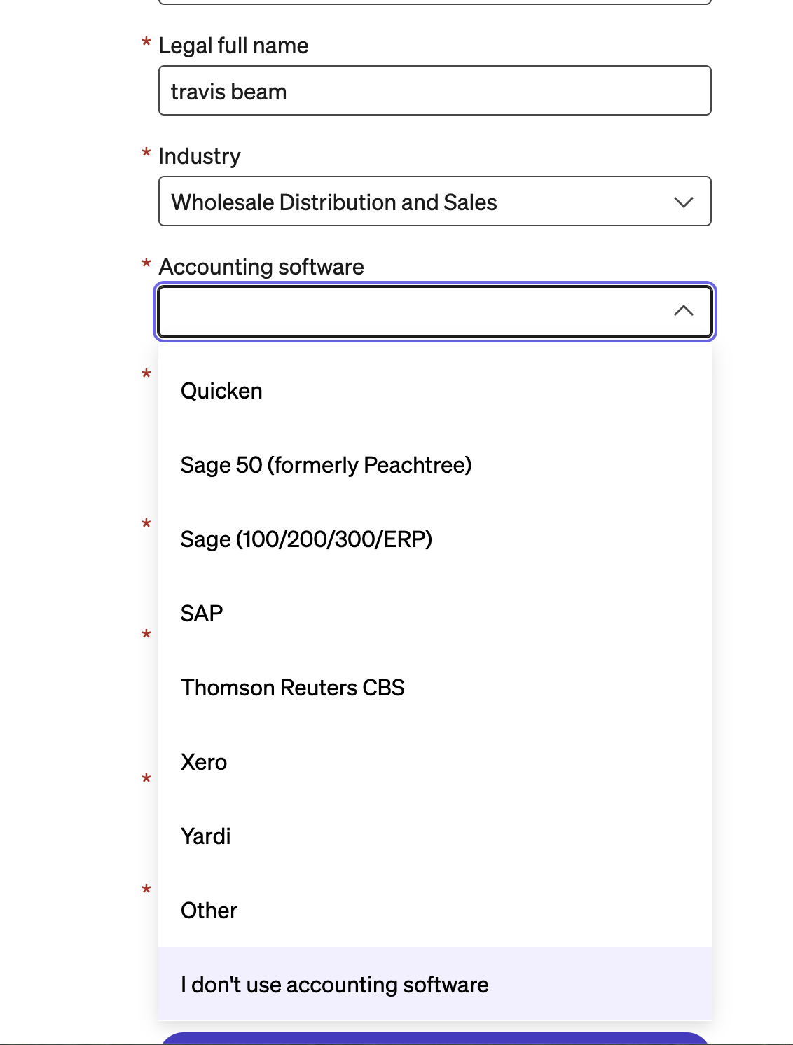Select Sage (100/200/300/ERP) option

point(435,539)
